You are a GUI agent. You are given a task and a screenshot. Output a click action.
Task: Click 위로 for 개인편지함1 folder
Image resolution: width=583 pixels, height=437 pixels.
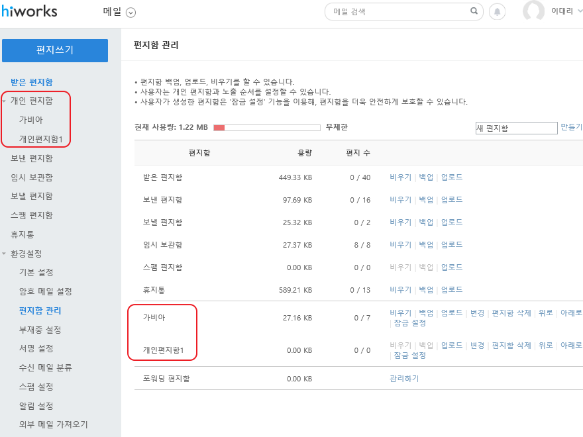[x=546, y=346]
